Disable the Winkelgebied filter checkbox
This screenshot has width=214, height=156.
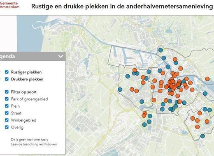point(7,120)
